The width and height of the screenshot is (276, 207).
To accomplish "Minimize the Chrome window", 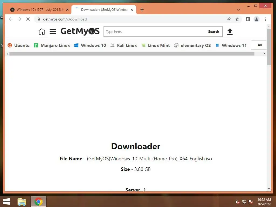I will [x=248, y=6].
